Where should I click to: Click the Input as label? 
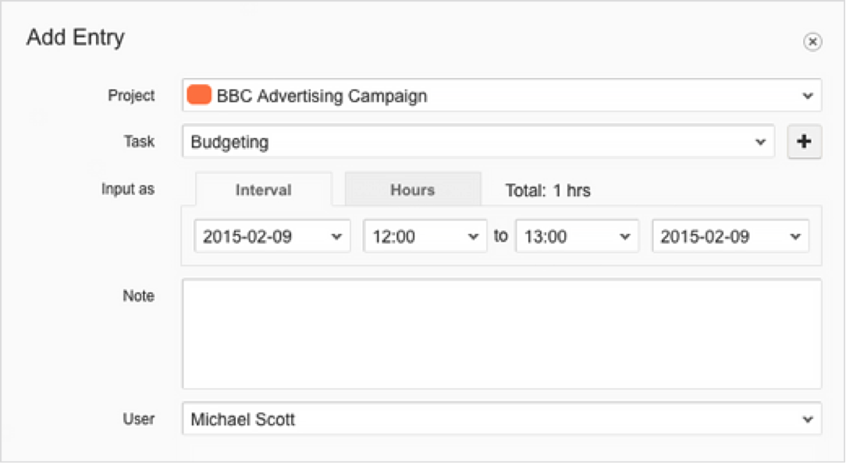point(128,189)
